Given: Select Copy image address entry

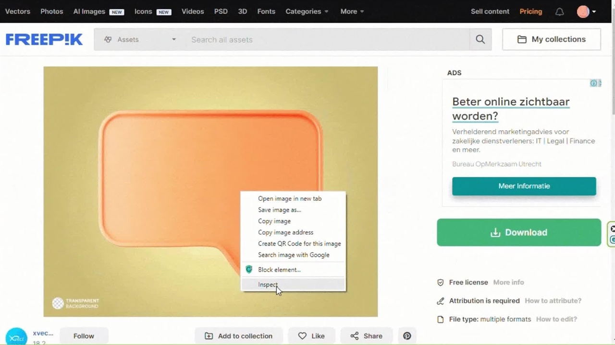Looking at the screenshot, I should 285,232.
